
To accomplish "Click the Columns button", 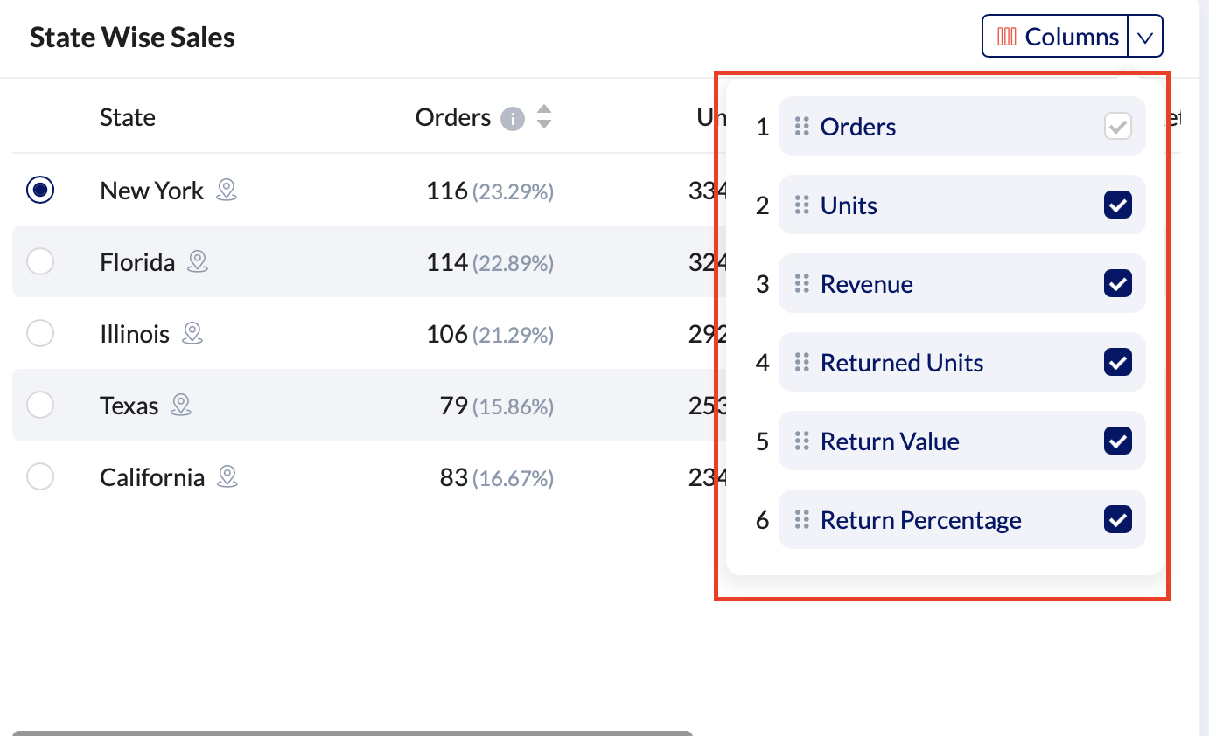I will (x=1056, y=37).
